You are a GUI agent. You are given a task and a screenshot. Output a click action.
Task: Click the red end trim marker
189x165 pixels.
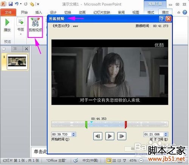point(126,125)
